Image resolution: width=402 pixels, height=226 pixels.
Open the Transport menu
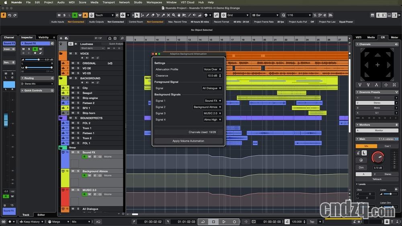click(109, 2)
